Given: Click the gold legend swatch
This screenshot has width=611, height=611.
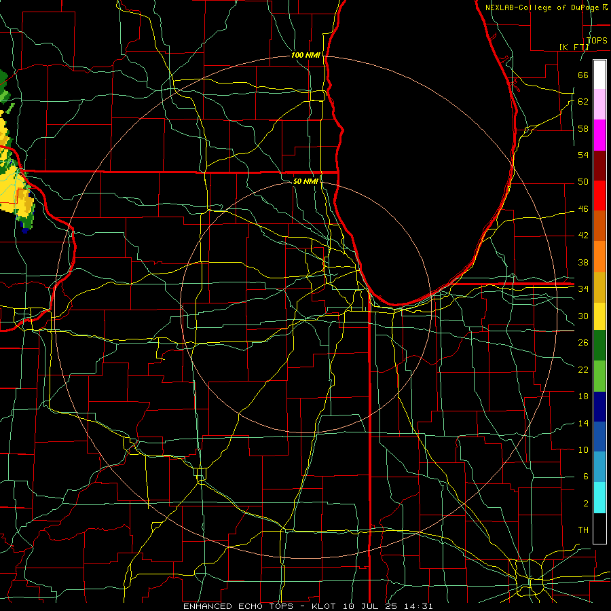Looking at the screenshot, I should click(599, 286).
